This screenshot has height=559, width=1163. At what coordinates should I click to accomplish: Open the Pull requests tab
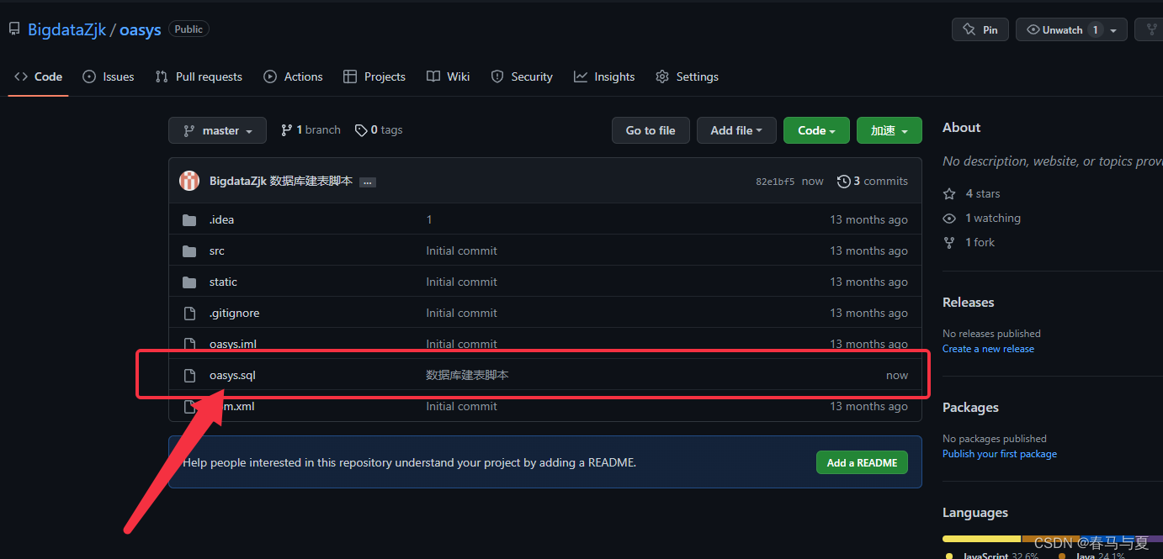[199, 76]
